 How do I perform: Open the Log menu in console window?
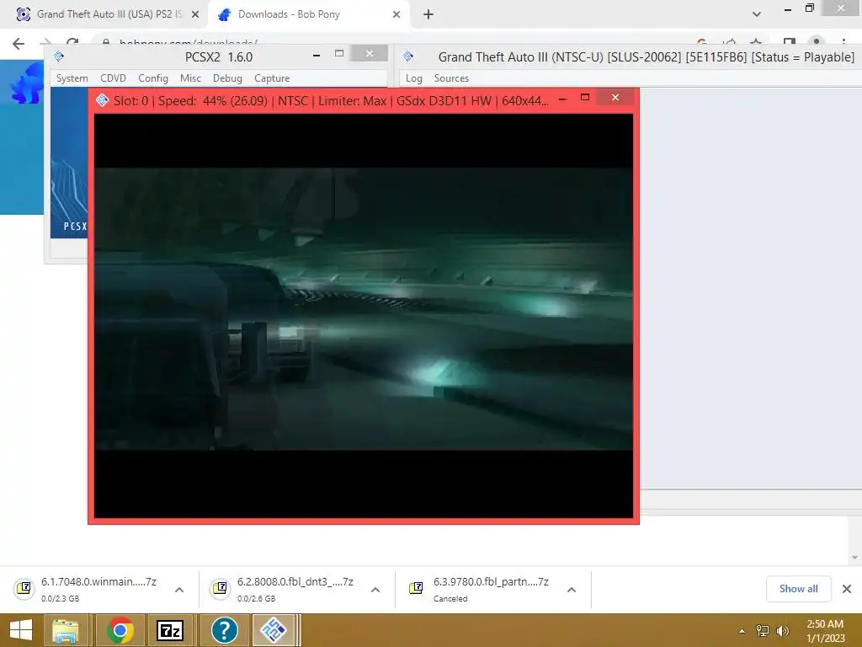pyautogui.click(x=414, y=78)
